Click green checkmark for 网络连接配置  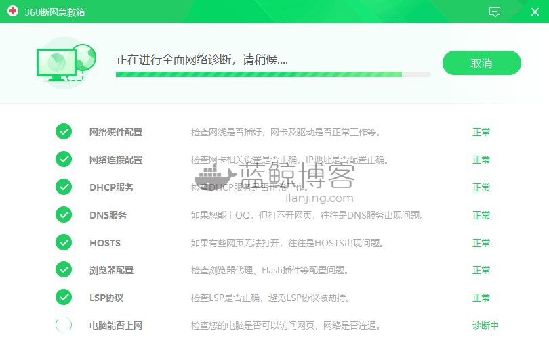point(64,159)
